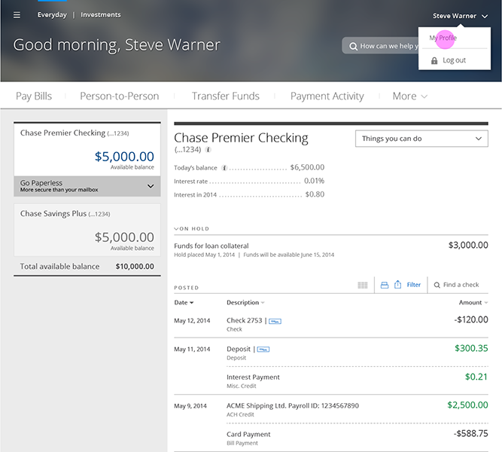
Task: Open Transfer Funds tab
Action: click(226, 96)
